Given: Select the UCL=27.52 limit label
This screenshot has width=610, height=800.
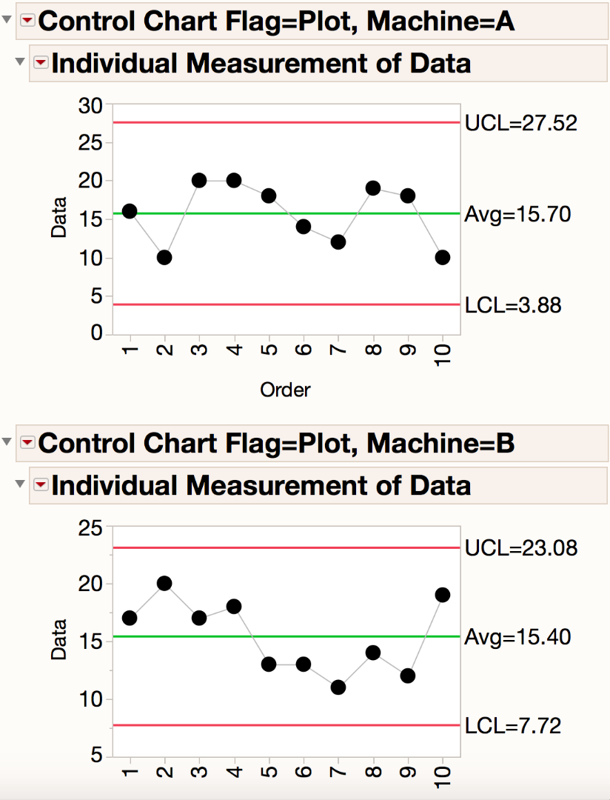Looking at the screenshot, I should [520, 123].
